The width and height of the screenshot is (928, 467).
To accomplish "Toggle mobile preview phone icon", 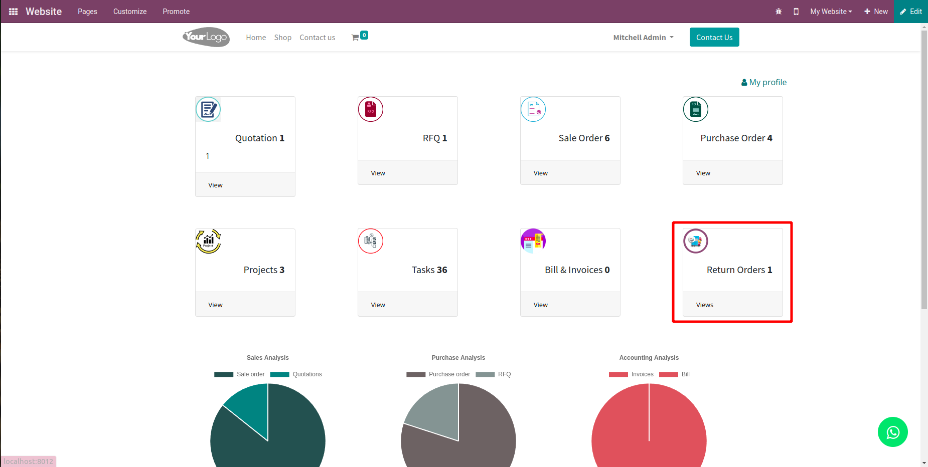I will click(796, 12).
